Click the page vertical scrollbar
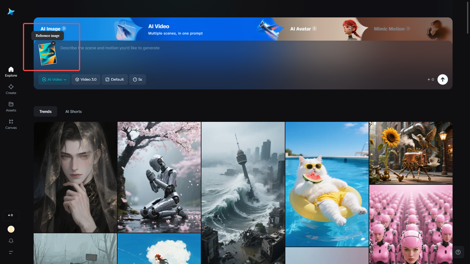Screen dimensions: 470x264 (x=468, y=17)
